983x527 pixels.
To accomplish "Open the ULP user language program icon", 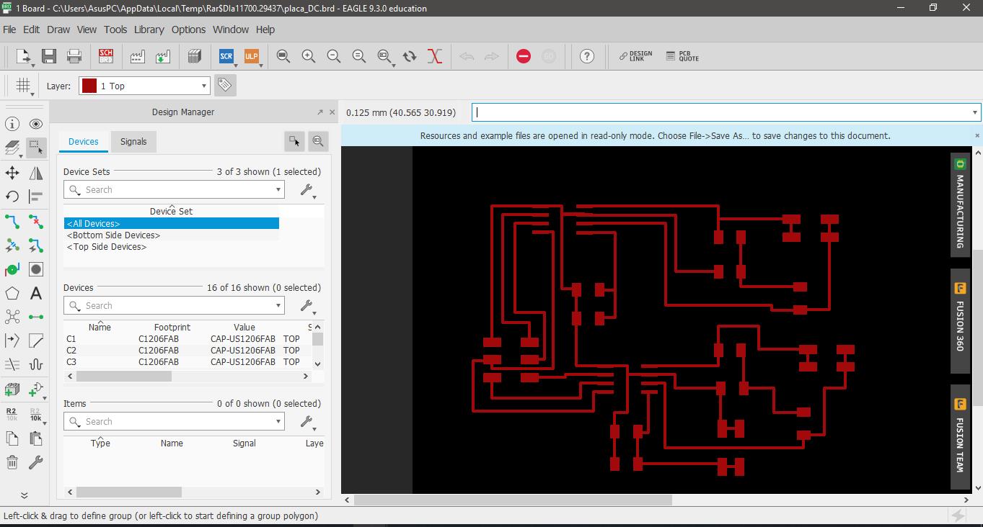I will click(x=251, y=56).
